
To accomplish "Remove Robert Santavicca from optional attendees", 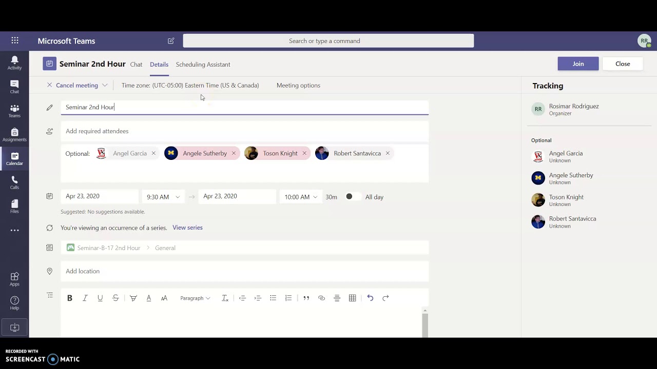I will tap(388, 153).
